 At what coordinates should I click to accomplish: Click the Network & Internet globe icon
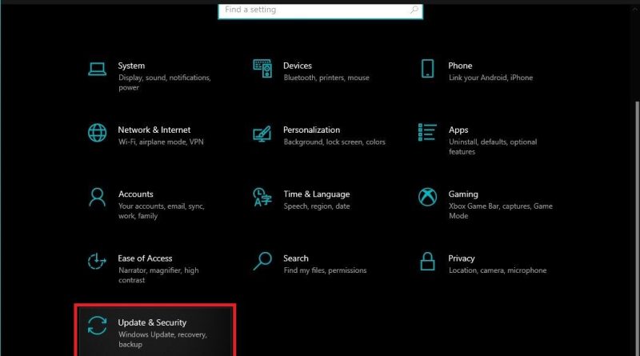(97, 133)
